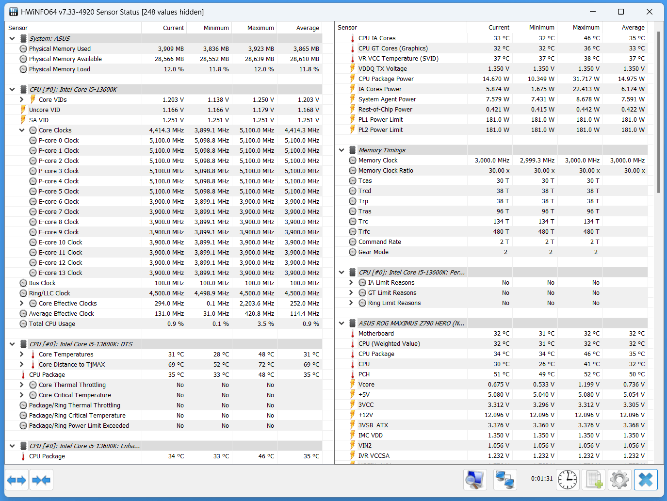Click the left pane Sensor column header
Image resolution: width=667 pixels, height=501 pixels.
pyautogui.click(x=73, y=28)
